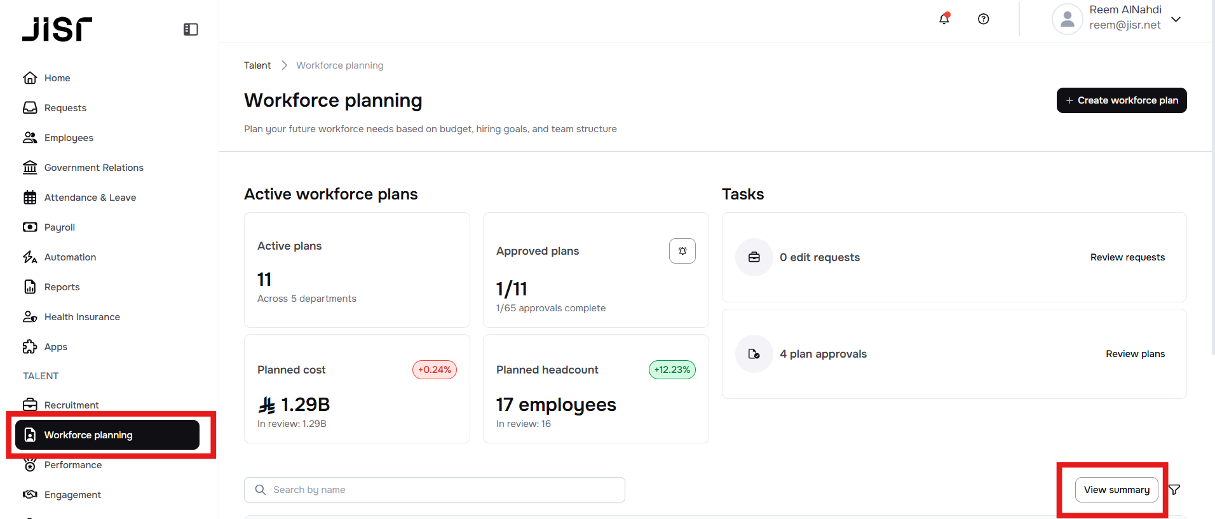Go to Attendance & Leave
This screenshot has height=519, width=1215.
pyautogui.click(x=90, y=198)
